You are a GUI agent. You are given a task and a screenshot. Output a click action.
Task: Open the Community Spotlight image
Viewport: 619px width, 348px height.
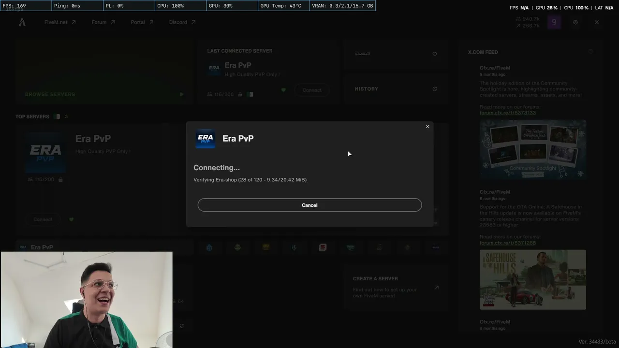coord(533,150)
